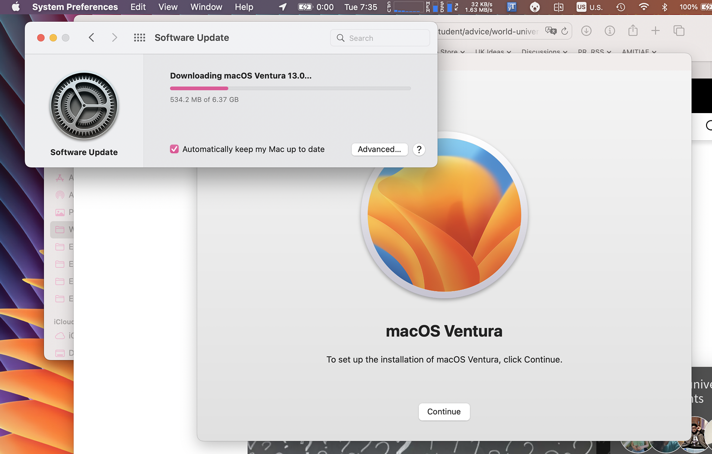Image resolution: width=712 pixels, height=454 pixels.
Task: Open a new Safari tab
Action: tap(656, 31)
